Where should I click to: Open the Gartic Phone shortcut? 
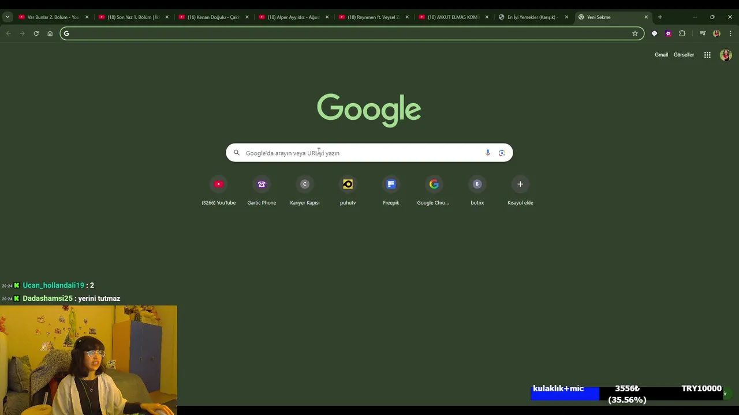(x=262, y=191)
